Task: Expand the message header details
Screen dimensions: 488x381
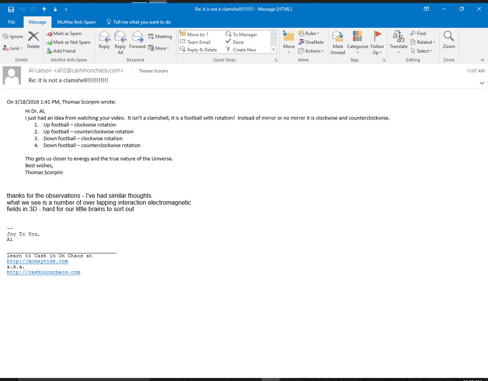Action: click(x=482, y=83)
